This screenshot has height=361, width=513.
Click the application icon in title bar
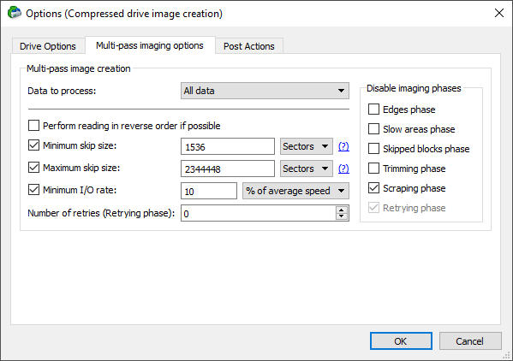14,13
